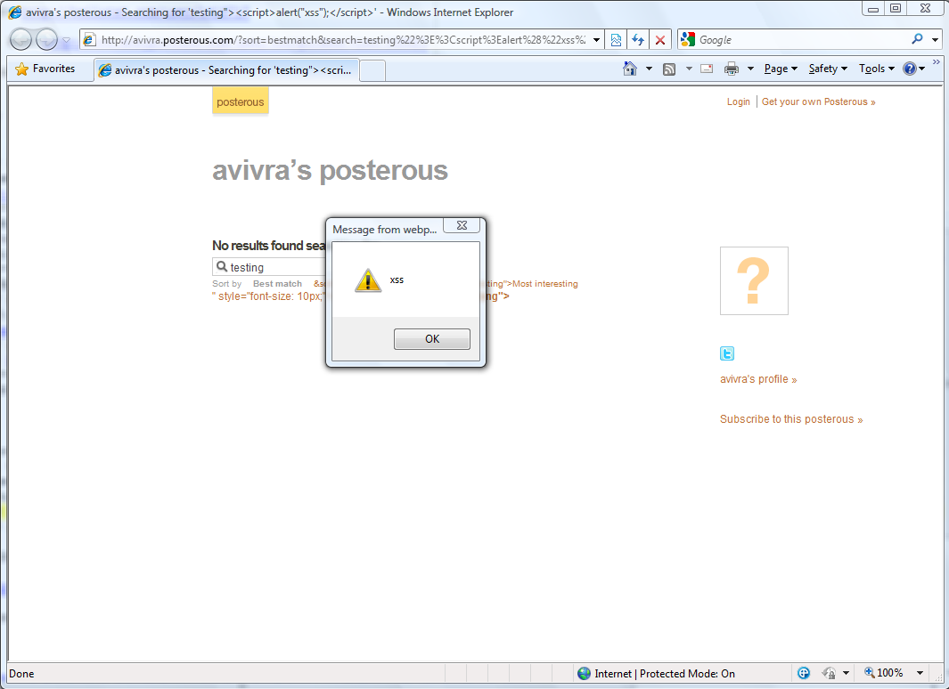
Task: Click the Google search box
Action: [x=802, y=40]
